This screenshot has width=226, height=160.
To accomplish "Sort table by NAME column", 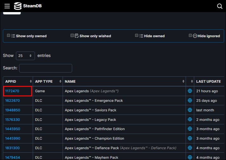I will (124, 81).
